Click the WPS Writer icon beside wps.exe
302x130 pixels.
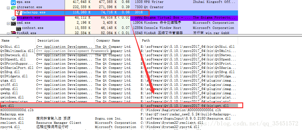[x=13, y=2]
